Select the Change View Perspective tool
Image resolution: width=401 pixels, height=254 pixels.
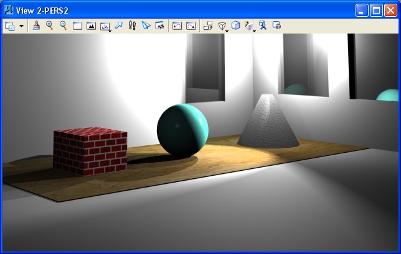[x=222, y=25]
